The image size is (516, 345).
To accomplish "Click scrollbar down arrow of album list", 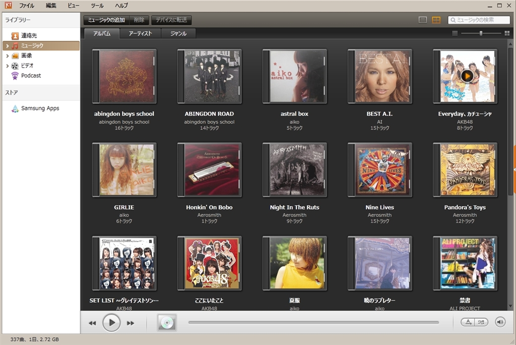I will [510, 306].
